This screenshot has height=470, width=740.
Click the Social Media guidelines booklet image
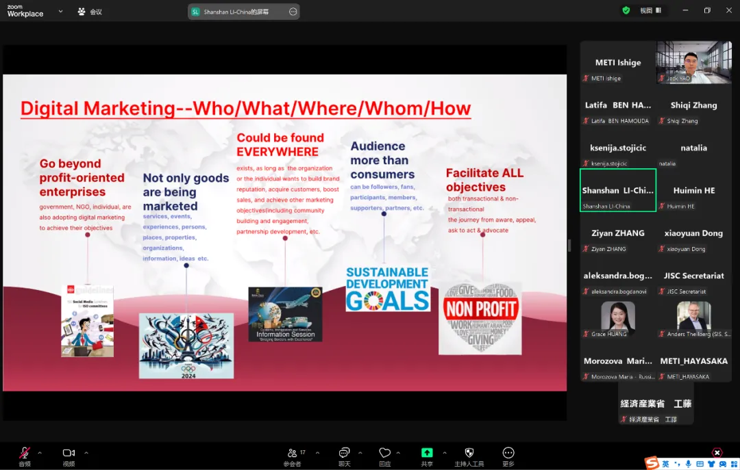(87, 321)
